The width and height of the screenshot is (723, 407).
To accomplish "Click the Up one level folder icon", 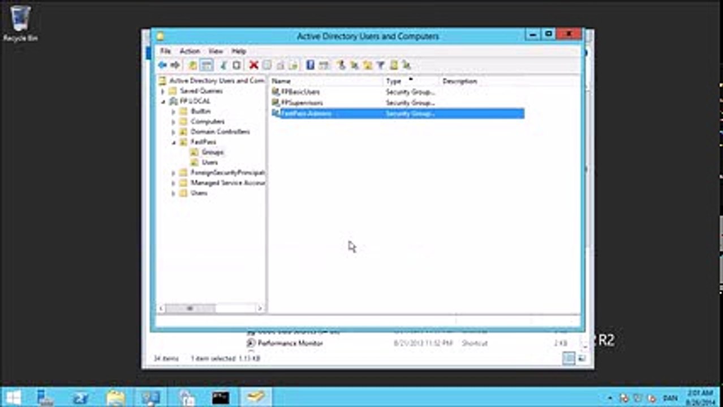I will click(x=193, y=65).
